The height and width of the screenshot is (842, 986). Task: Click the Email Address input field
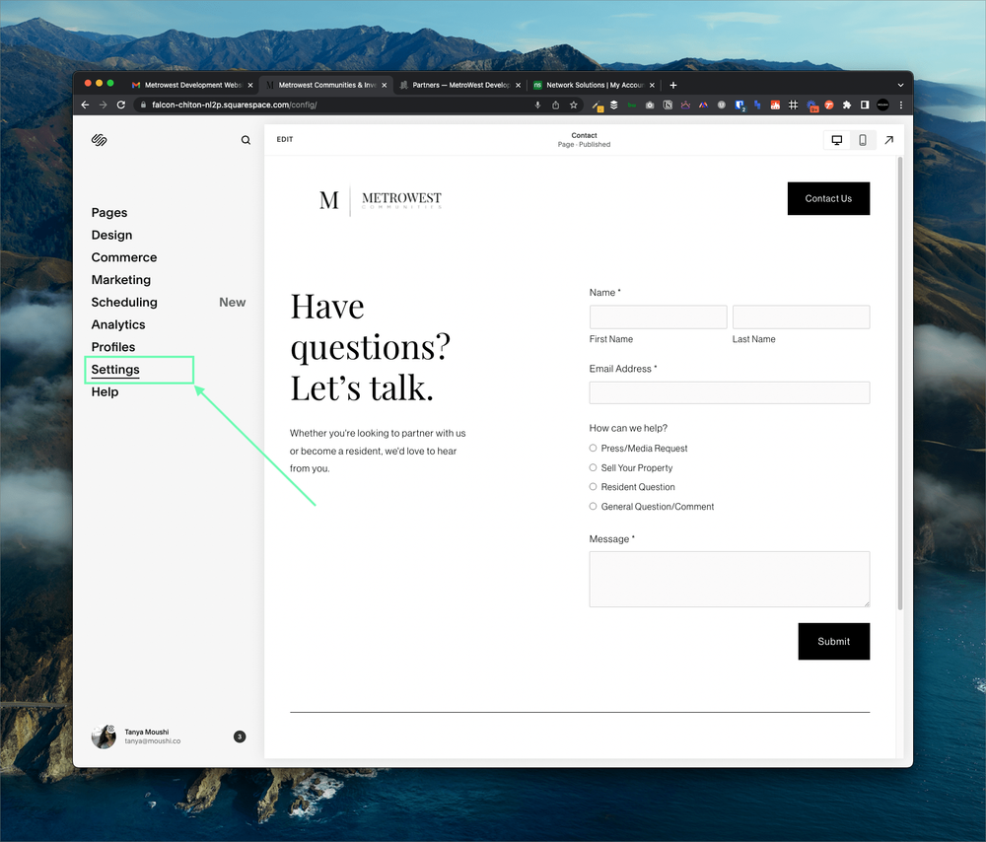coord(729,392)
